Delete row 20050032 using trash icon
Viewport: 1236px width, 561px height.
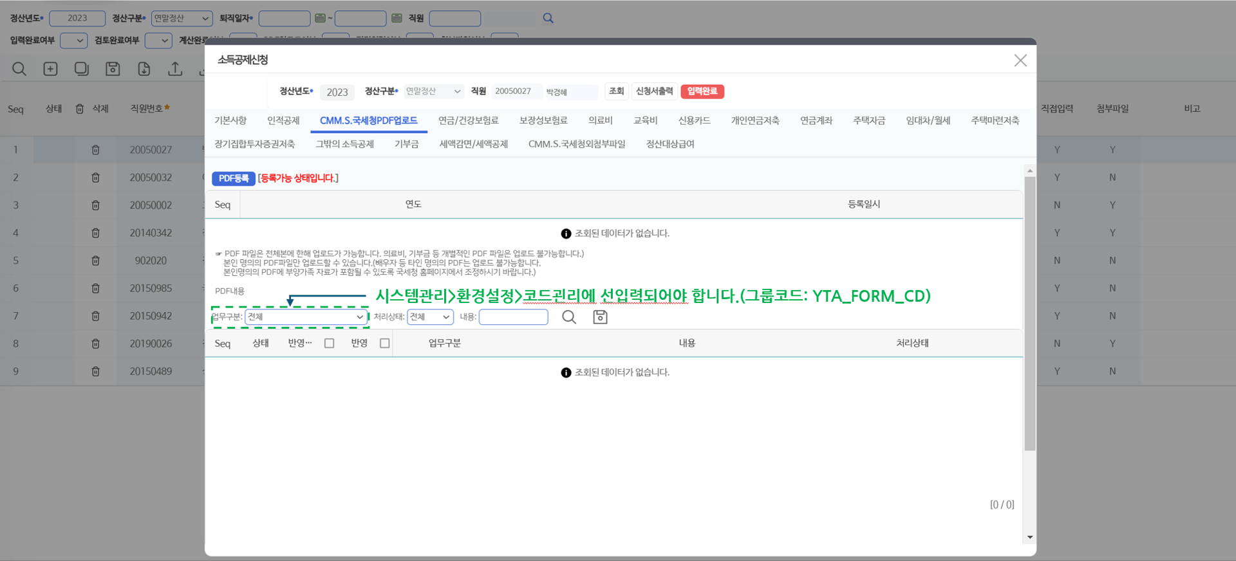coord(95,178)
